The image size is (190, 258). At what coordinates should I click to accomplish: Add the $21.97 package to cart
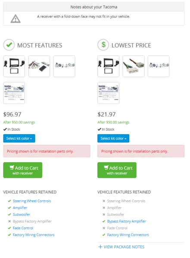pos(117,170)
